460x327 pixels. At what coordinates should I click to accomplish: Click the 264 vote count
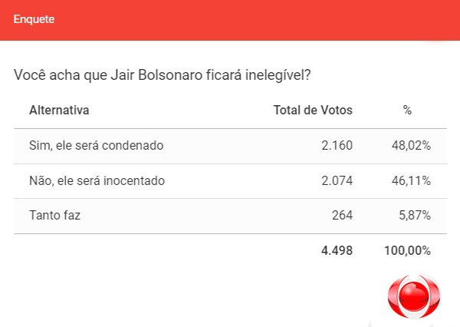(343, 216)
